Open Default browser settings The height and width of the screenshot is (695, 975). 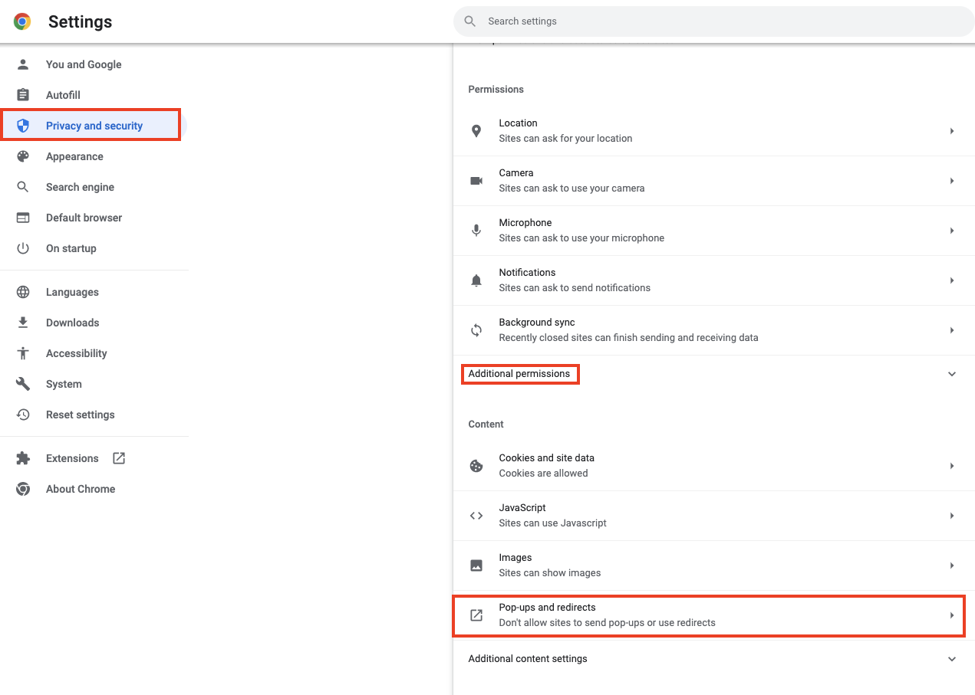point(84,218)
